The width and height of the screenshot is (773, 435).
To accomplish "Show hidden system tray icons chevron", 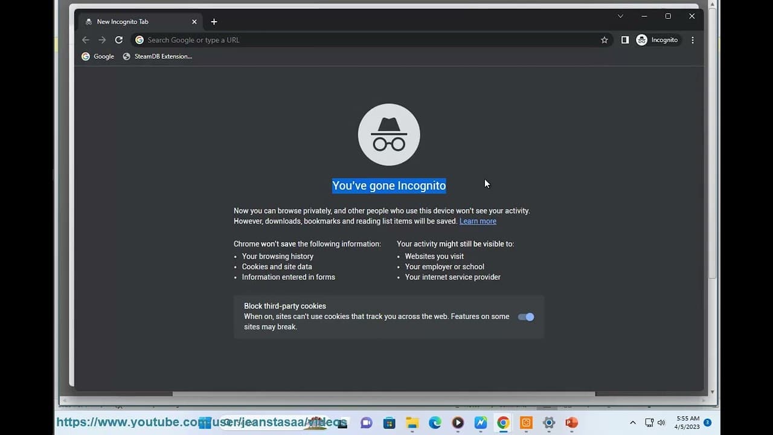I will coord(633,423).
